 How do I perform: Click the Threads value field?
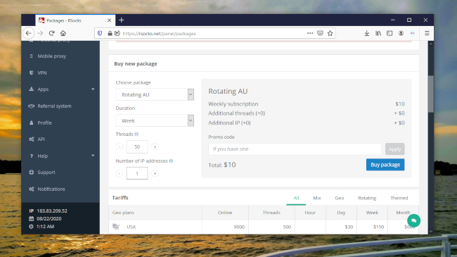tap(137, 146)
